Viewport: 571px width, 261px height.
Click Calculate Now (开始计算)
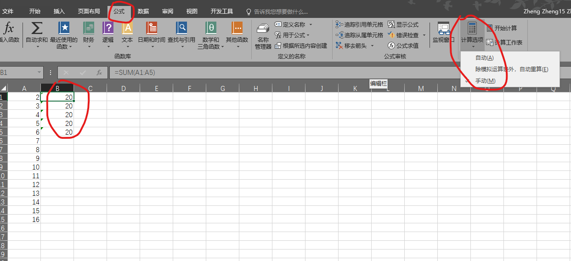tap(501, 28)
